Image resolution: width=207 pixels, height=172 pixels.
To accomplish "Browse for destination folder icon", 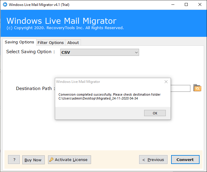I will pyautogui.click(x=197, y=88).
